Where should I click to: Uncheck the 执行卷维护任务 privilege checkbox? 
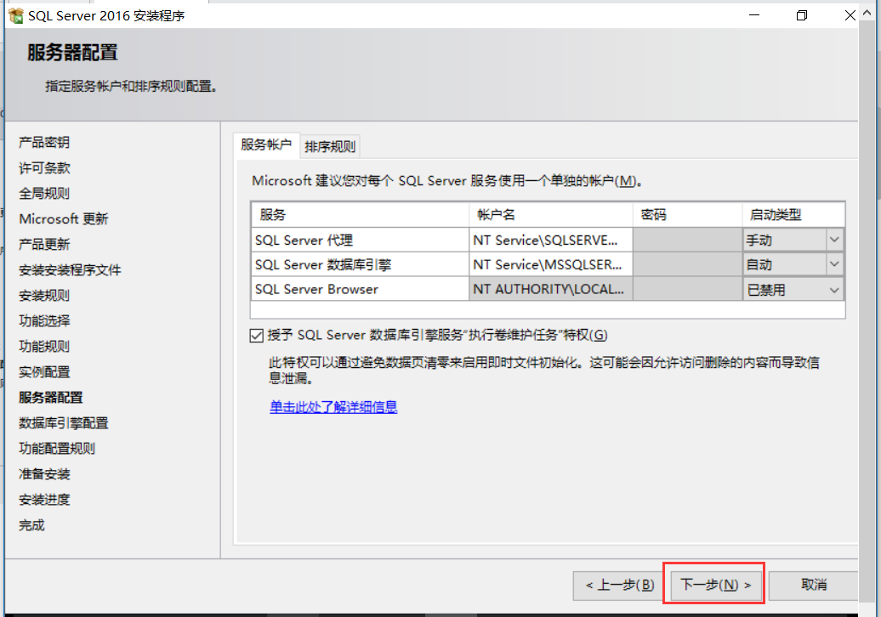click(x=256, y=335)
